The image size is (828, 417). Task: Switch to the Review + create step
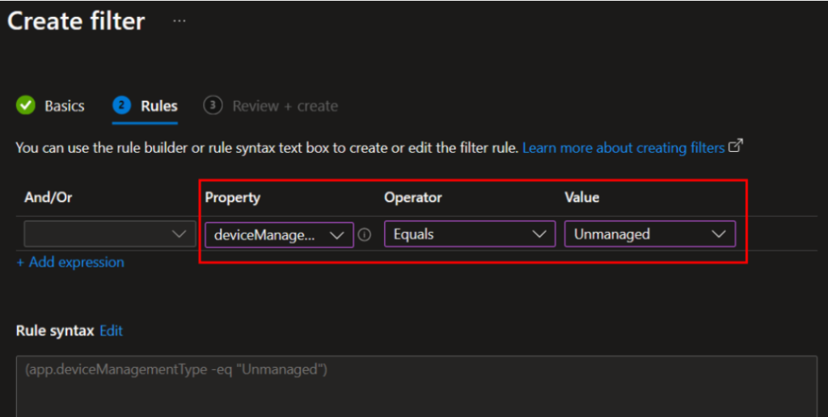point(285,106)
